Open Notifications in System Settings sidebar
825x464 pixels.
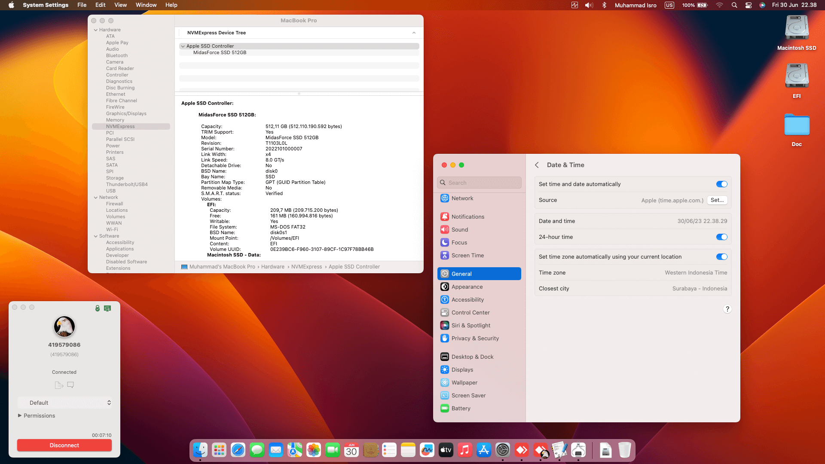click(x=479, y=217)
